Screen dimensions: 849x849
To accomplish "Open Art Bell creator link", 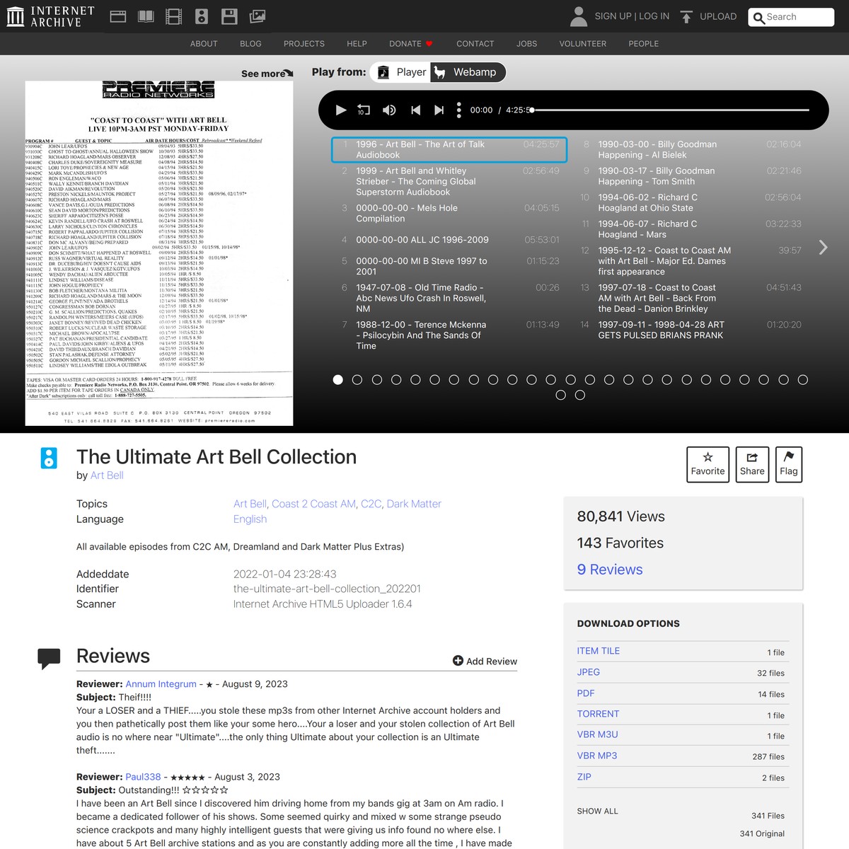I will pyautogui.click(x=107, y=475).
